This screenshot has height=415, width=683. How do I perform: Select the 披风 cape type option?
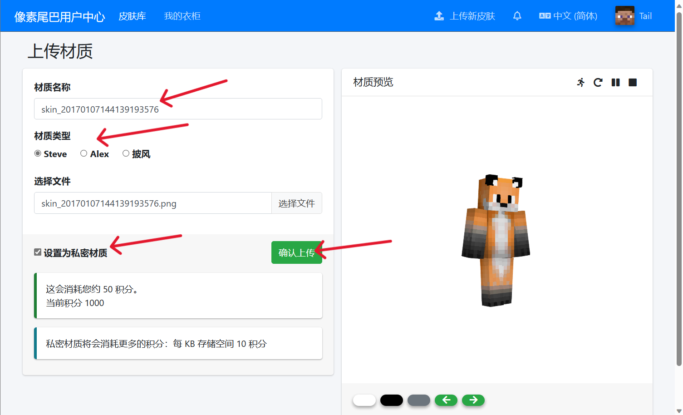(126, 153)
